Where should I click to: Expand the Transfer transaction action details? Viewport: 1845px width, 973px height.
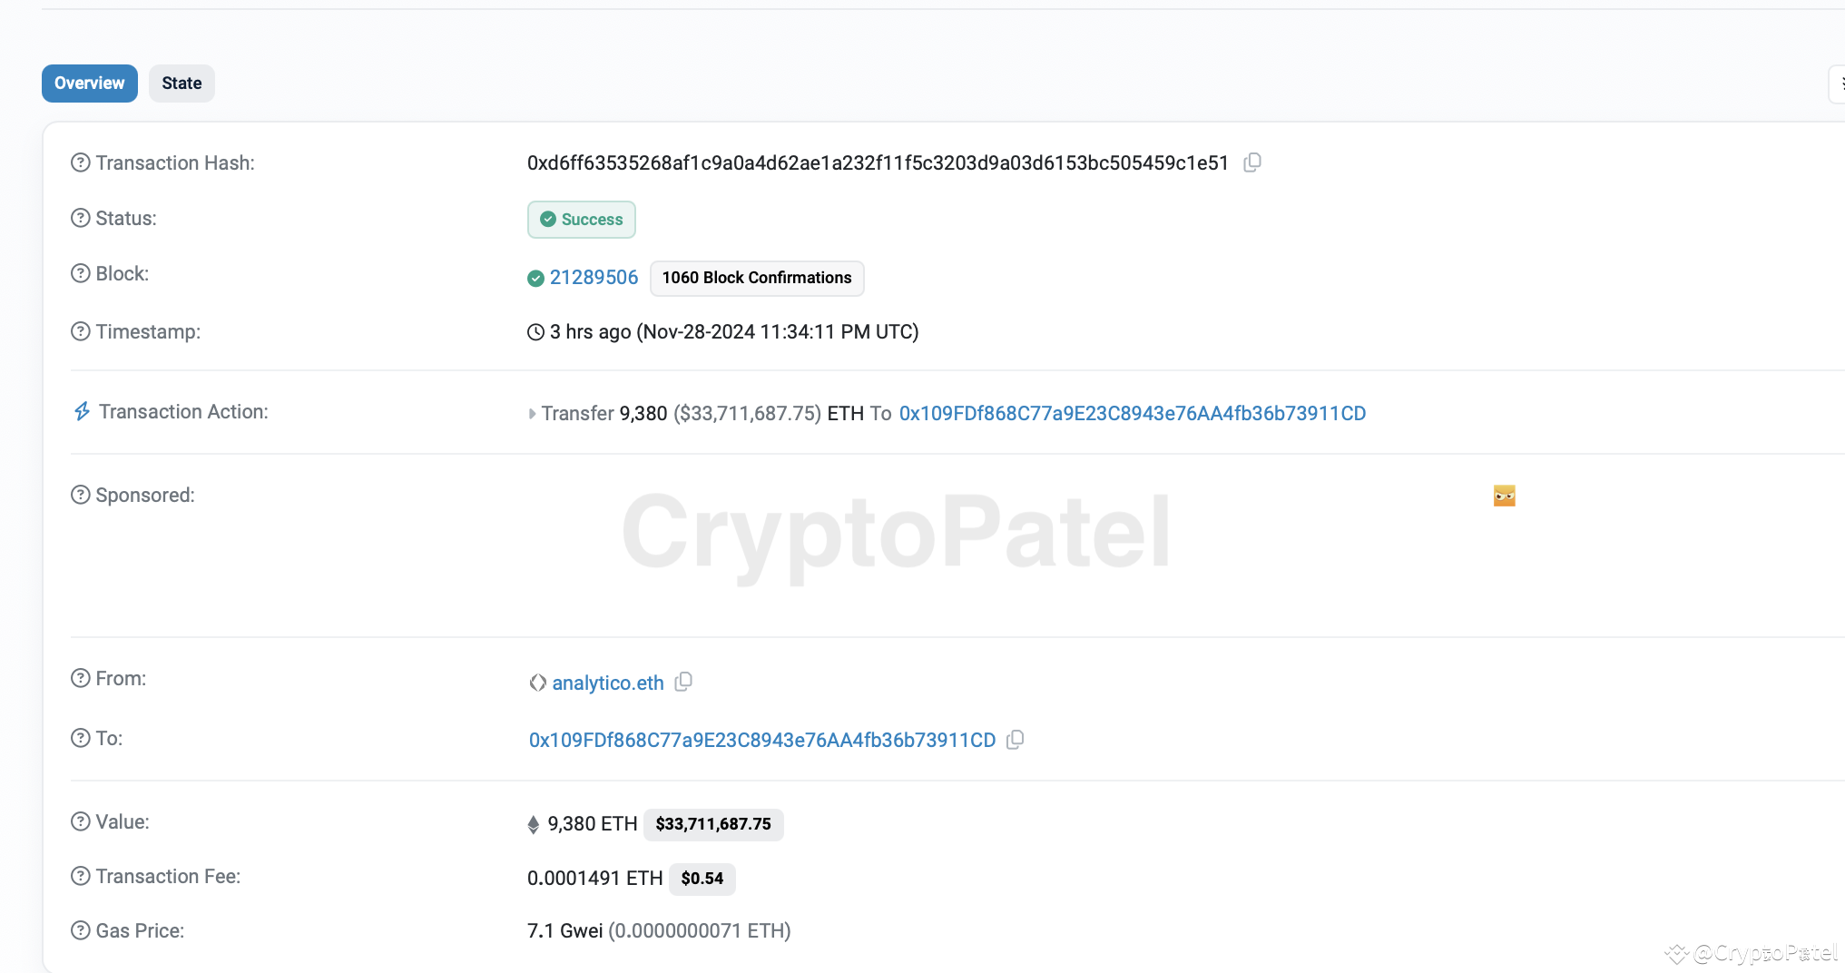coord(533,413)
